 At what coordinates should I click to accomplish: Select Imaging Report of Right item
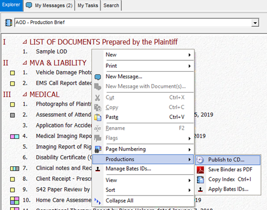pos(64,147)
